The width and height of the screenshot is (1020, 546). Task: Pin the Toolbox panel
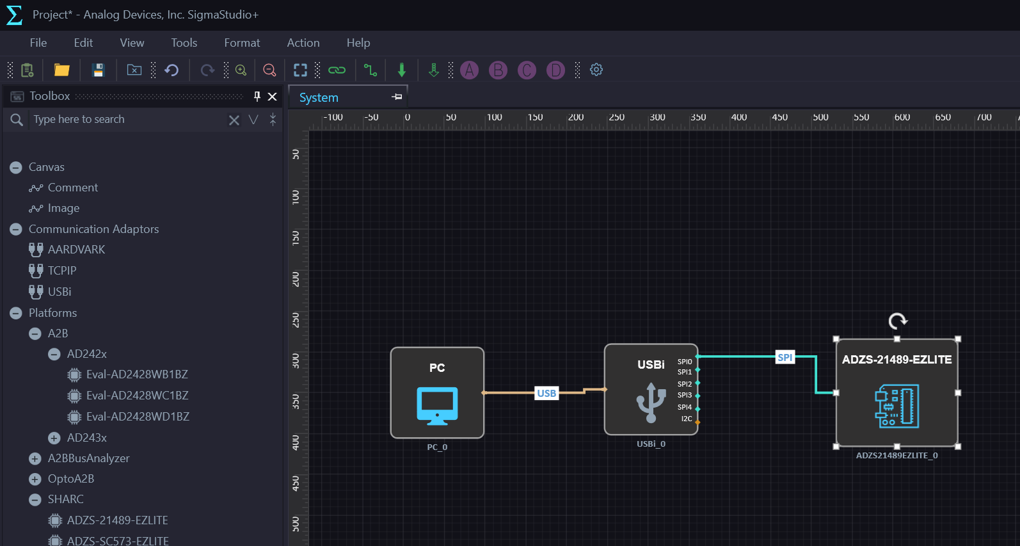tap(257, 96)
